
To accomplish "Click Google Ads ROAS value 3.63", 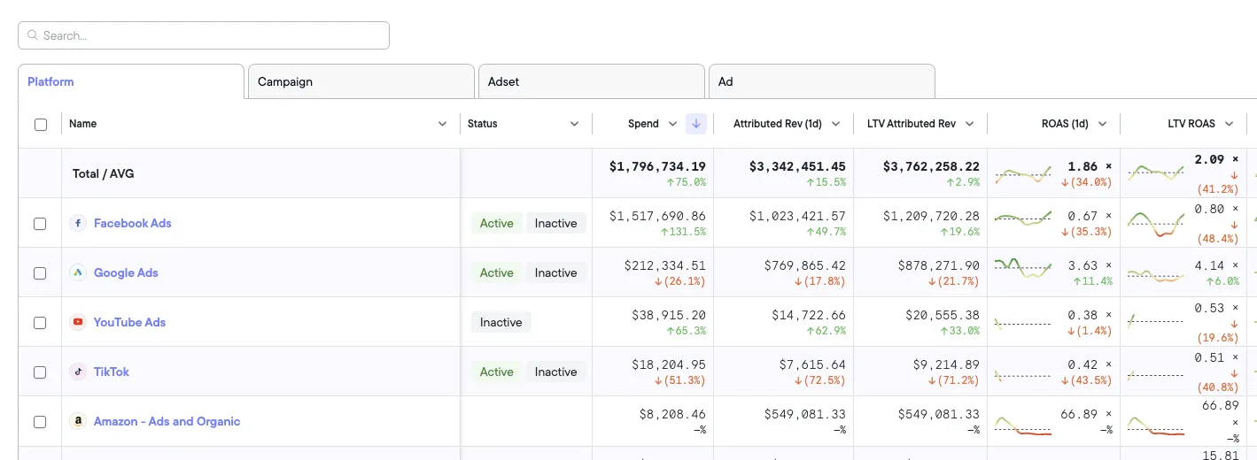I will (1083, 265).
